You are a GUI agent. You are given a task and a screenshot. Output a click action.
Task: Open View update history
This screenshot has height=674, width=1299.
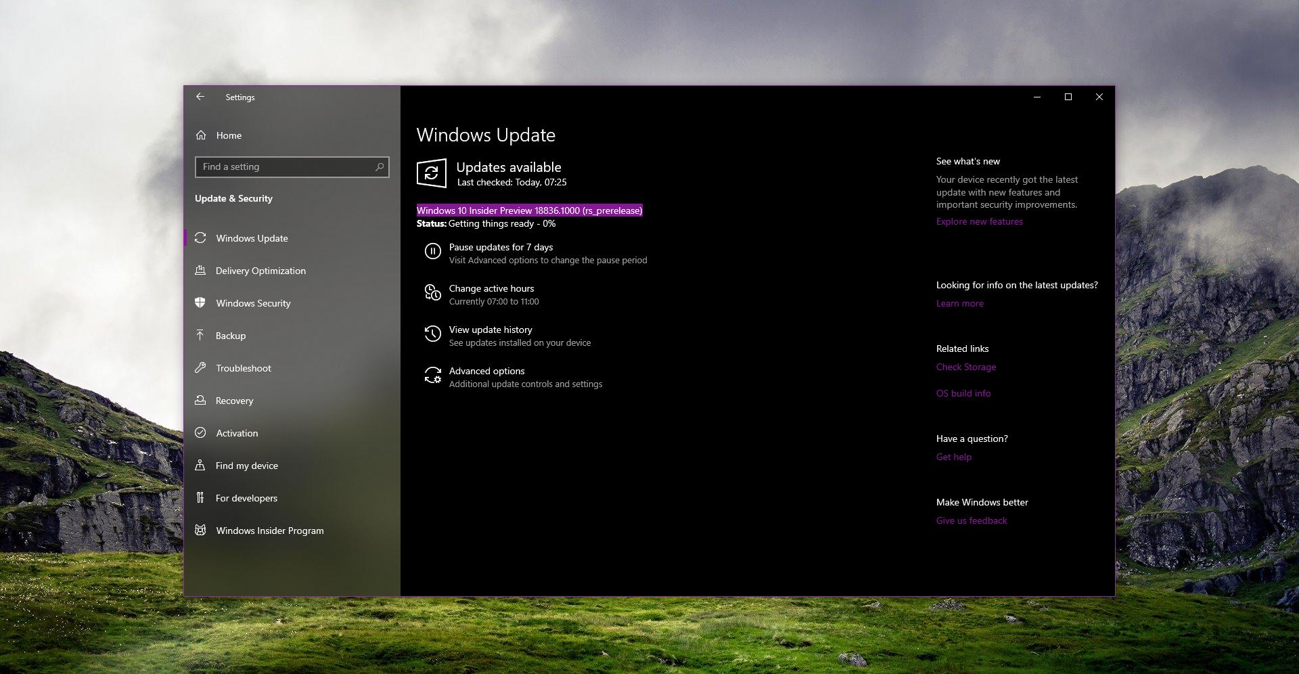point(491,330)
